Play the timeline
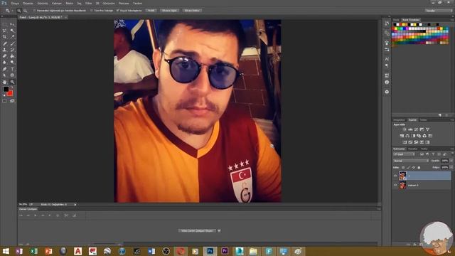 coord(36,215)
